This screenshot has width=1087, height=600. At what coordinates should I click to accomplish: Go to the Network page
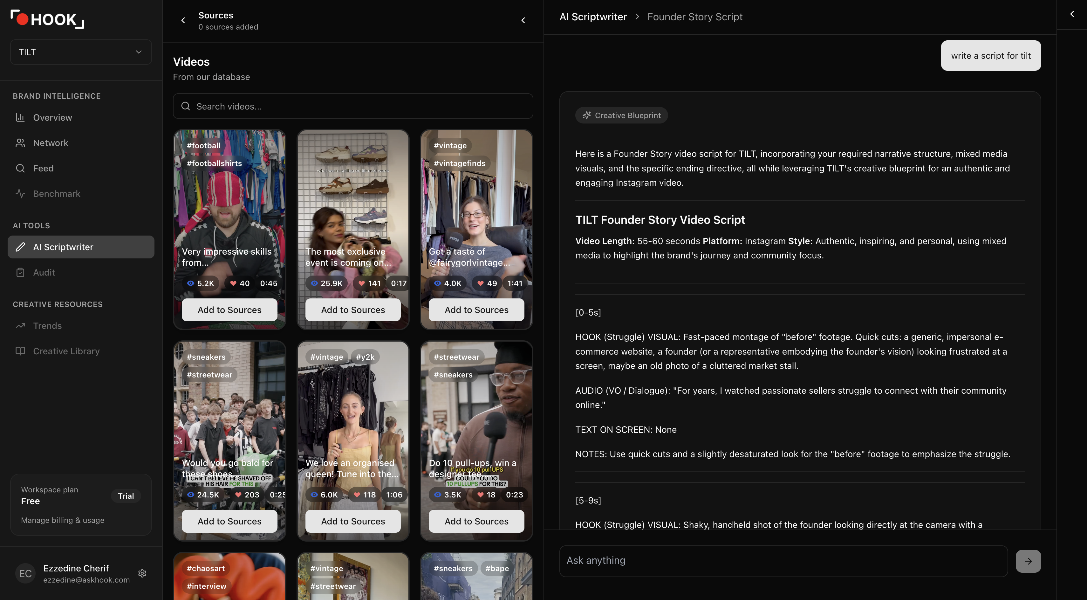(x=50, y=143)
